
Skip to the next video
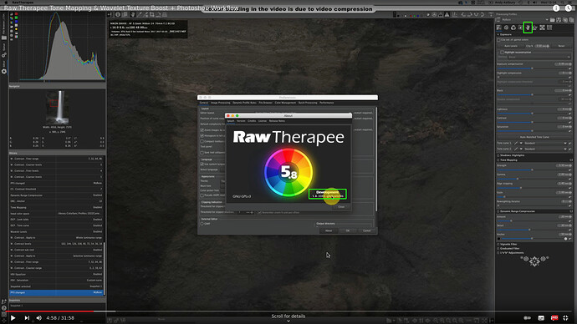(27, 318)
